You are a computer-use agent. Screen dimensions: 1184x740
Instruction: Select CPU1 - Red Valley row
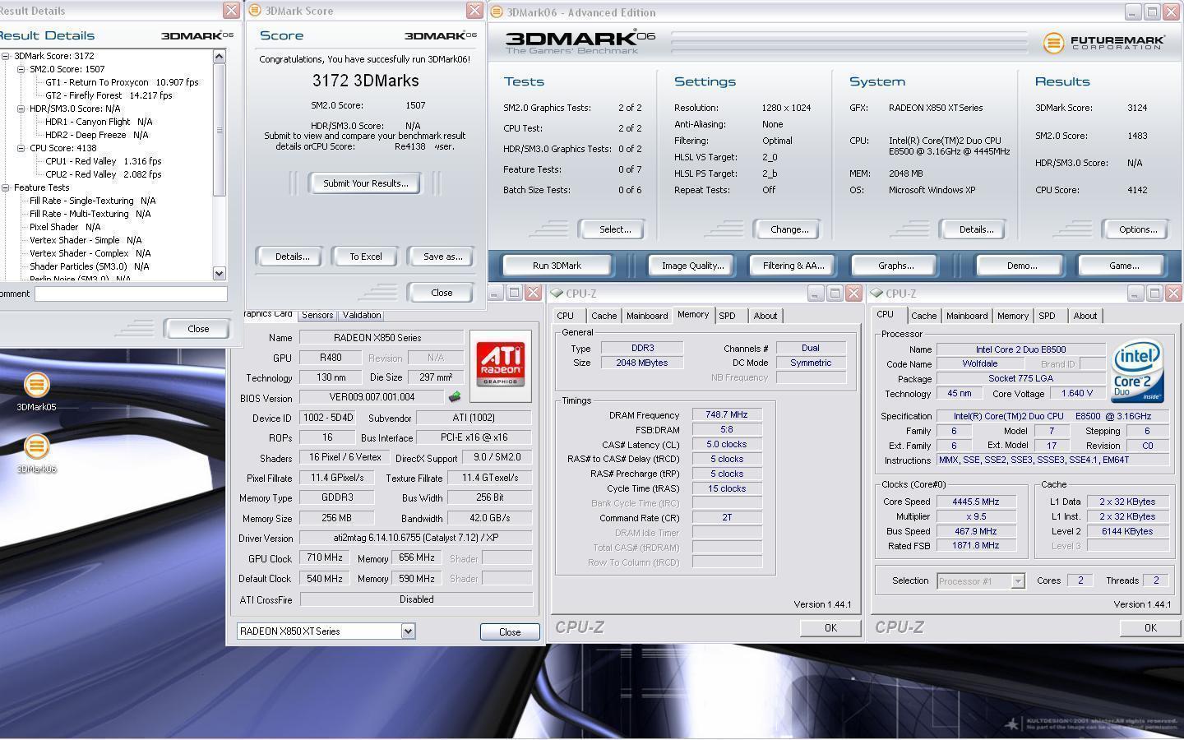[x=103, y=161]
